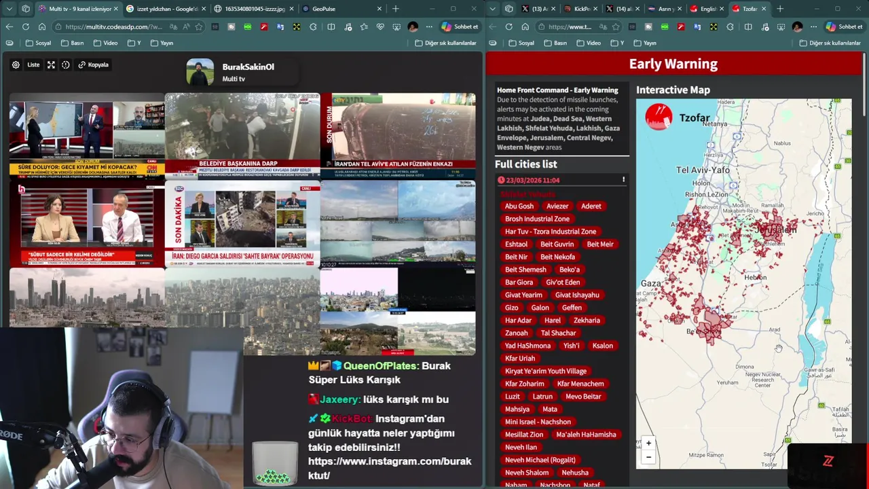Click the Kopyala link button
869x489 pixels.
point(93,65)
